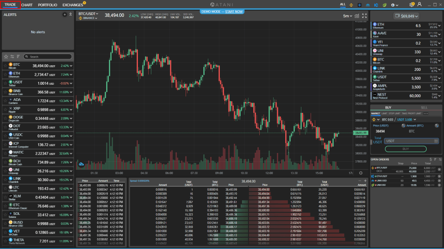Open BINANCE exchange selector dropdown
444x249 pixels.
click(x=88, y=18)
